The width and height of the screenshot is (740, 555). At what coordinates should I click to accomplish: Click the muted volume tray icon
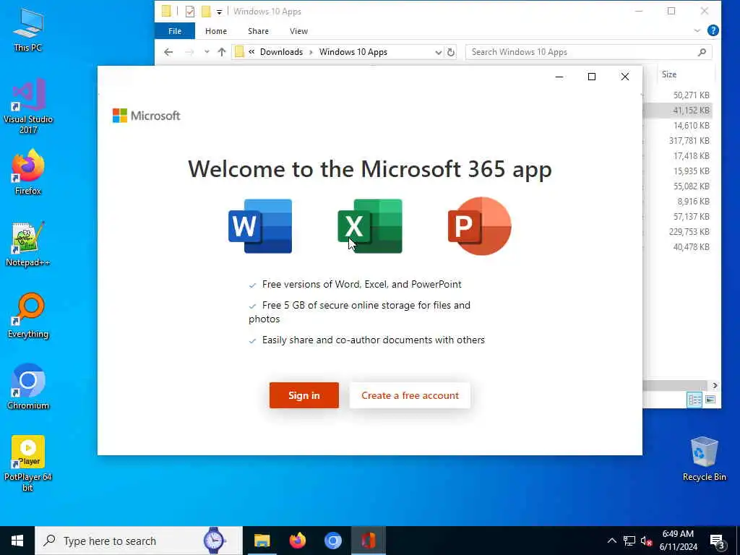tap(646, 541)
